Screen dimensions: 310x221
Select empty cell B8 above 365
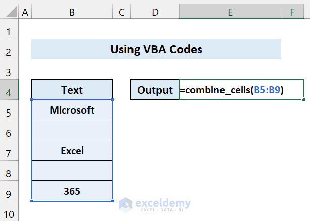pos(72,171)
